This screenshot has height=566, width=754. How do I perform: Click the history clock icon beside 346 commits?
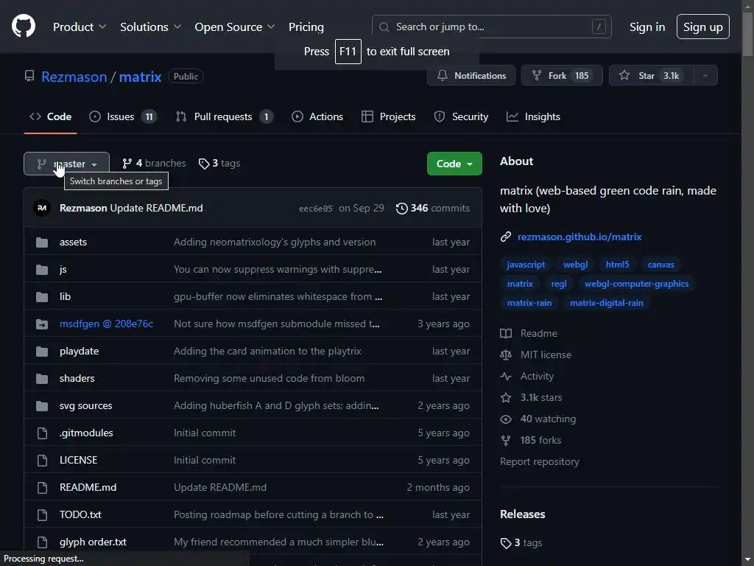point(401,209)
